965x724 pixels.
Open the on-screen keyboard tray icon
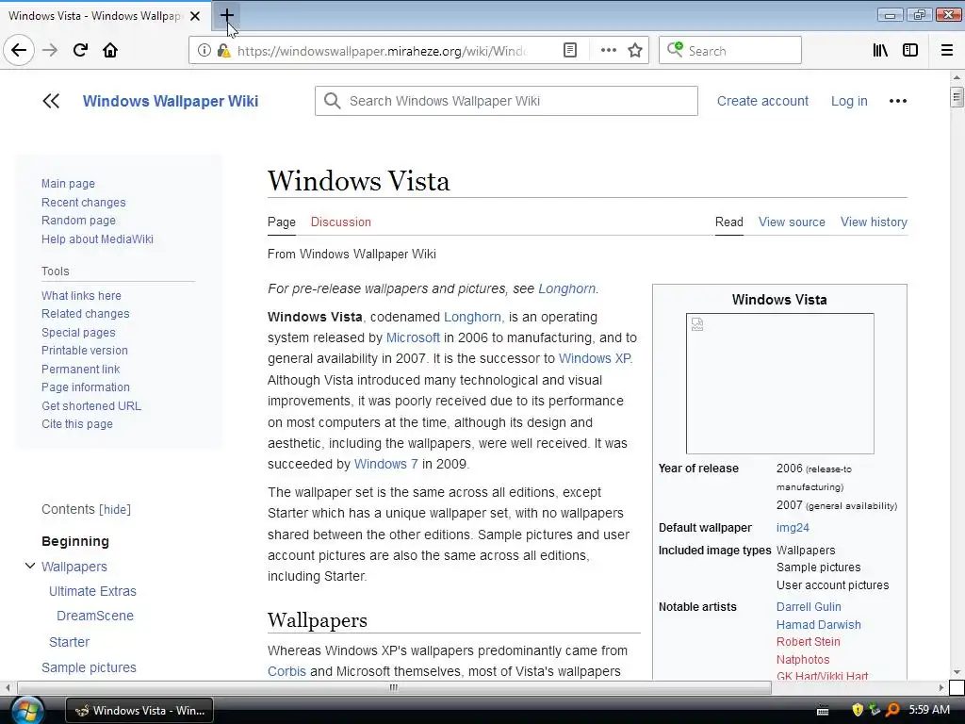823,711
